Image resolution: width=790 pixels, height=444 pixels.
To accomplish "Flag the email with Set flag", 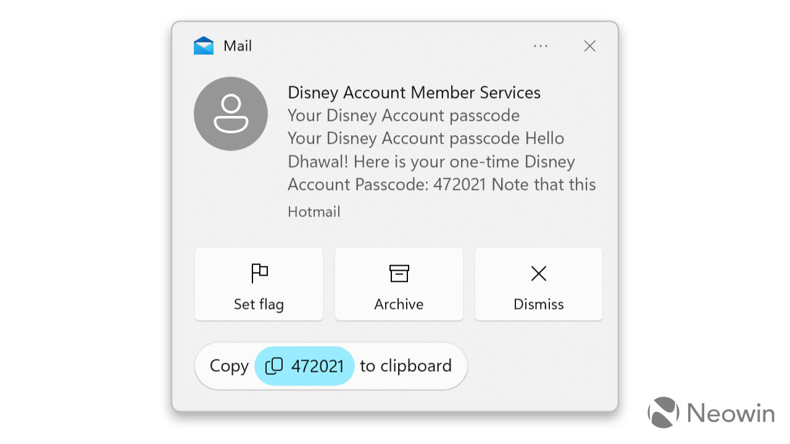I will tap(259, 284).
